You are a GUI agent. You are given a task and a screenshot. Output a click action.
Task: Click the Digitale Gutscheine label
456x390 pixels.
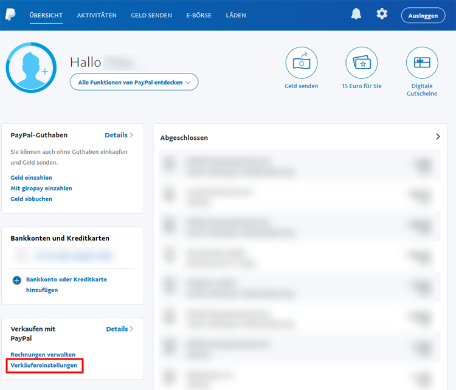pos(422,90)
